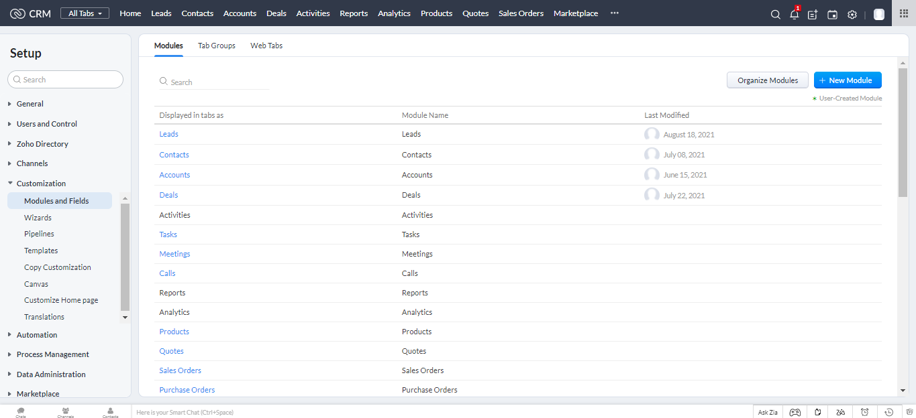Click the alarm clock reminders icon

864,412
